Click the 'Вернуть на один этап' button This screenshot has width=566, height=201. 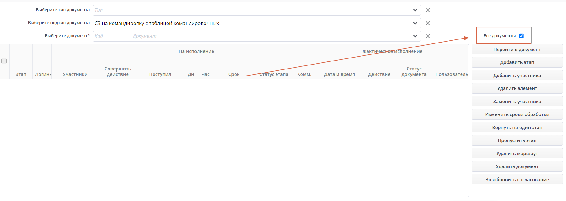click(517, 127)
